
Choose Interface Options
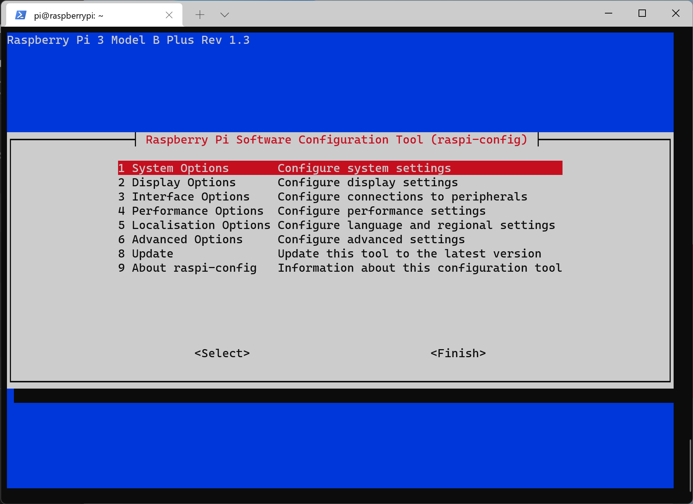[190, 196]
